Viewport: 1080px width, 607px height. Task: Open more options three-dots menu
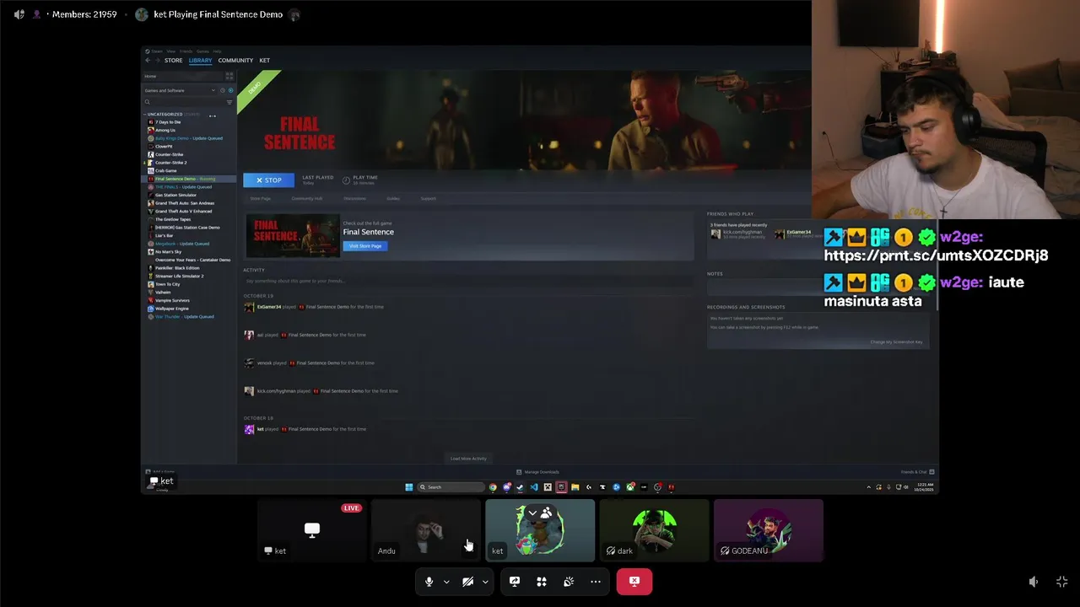pyautogui.click(x=596, y=582)
